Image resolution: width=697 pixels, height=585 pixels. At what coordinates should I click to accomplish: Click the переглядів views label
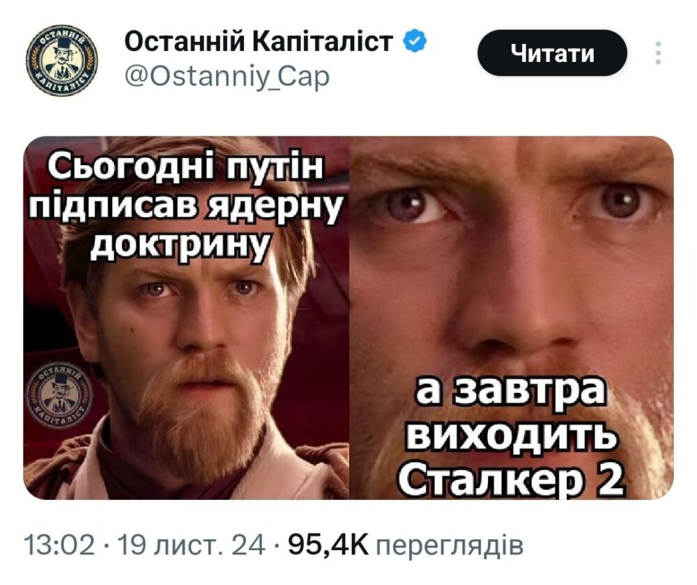450,545
